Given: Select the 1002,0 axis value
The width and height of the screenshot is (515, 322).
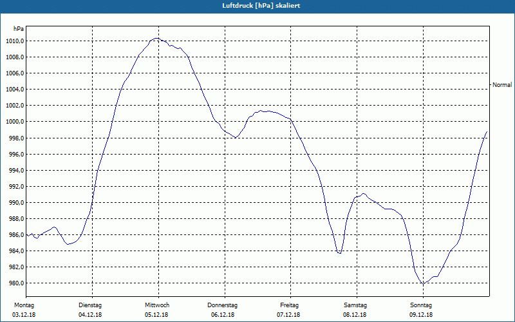Looking at the screenshot, I should point(15,106).
